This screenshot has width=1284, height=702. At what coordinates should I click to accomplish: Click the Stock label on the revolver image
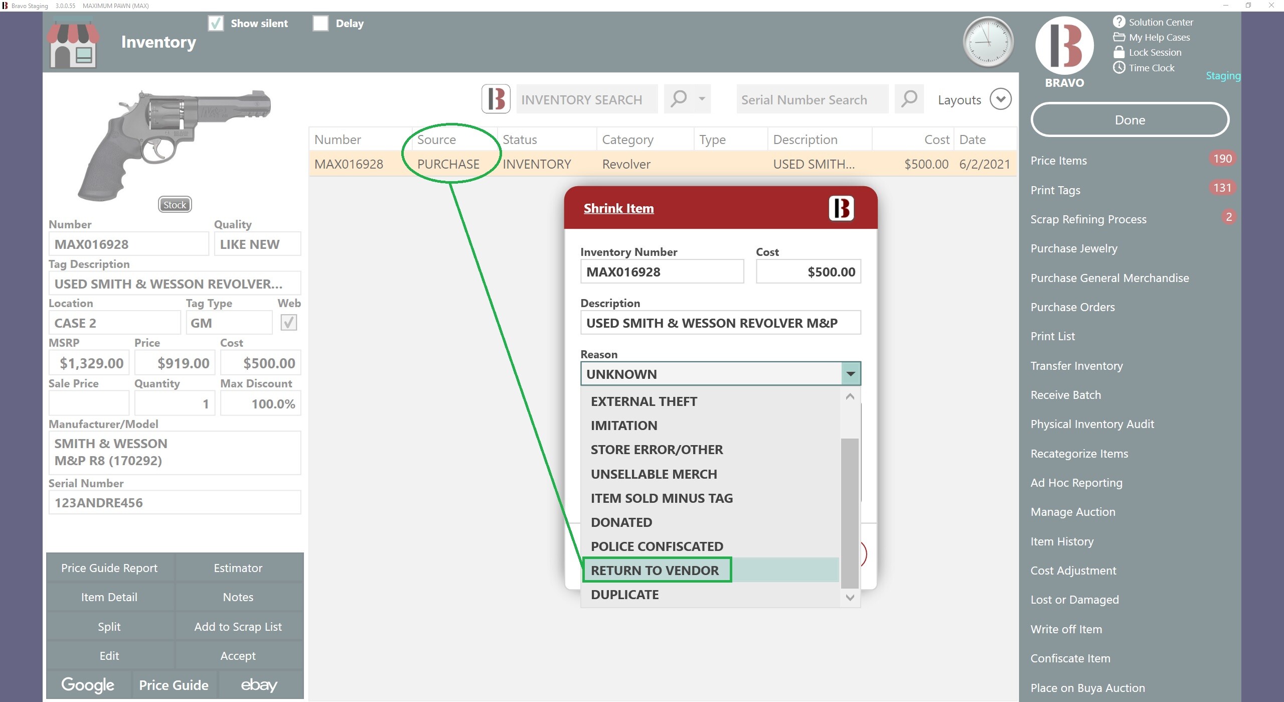(175, 204)
